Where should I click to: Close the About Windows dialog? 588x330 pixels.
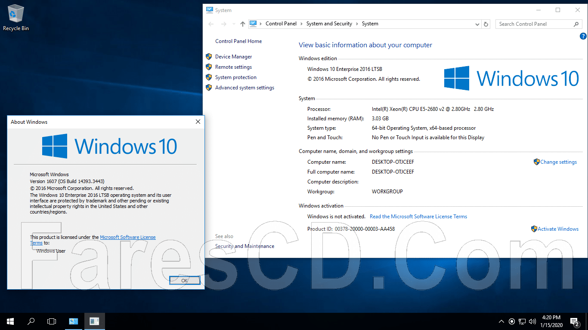click(x=198, y=122)
